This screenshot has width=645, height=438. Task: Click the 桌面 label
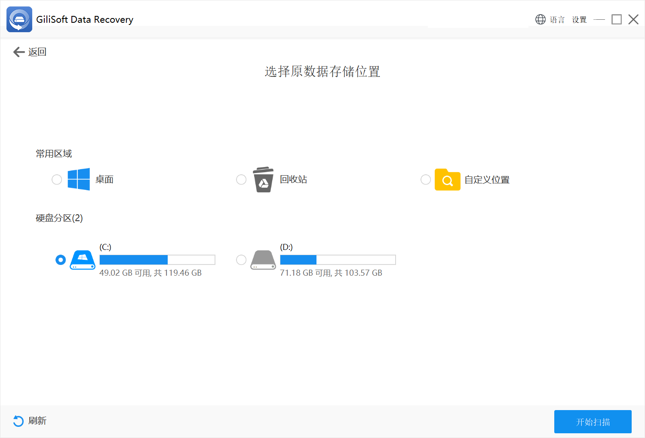pyautogui.click(x=104, y=179)
